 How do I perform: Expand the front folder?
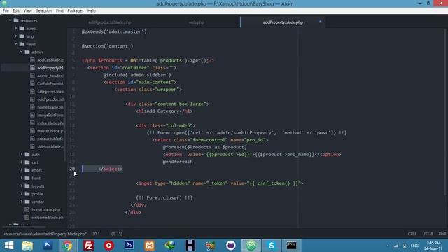[22, 178]
